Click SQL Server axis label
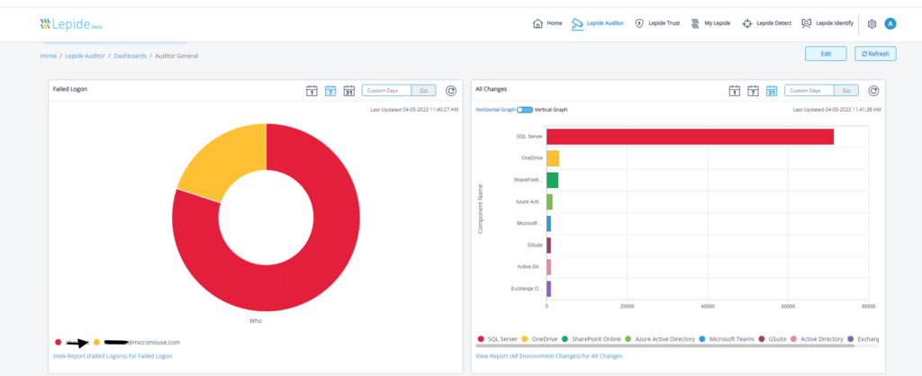The image size is (922, 376). click(x=529, y=137)
